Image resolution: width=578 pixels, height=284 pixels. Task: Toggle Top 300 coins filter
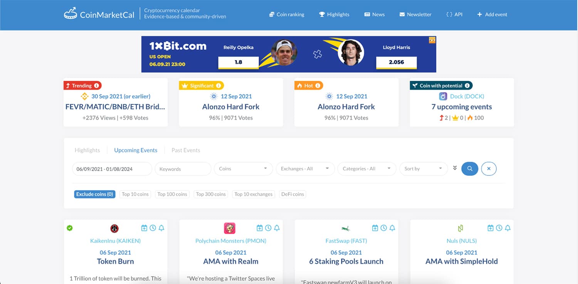click(x=211, y=194)
